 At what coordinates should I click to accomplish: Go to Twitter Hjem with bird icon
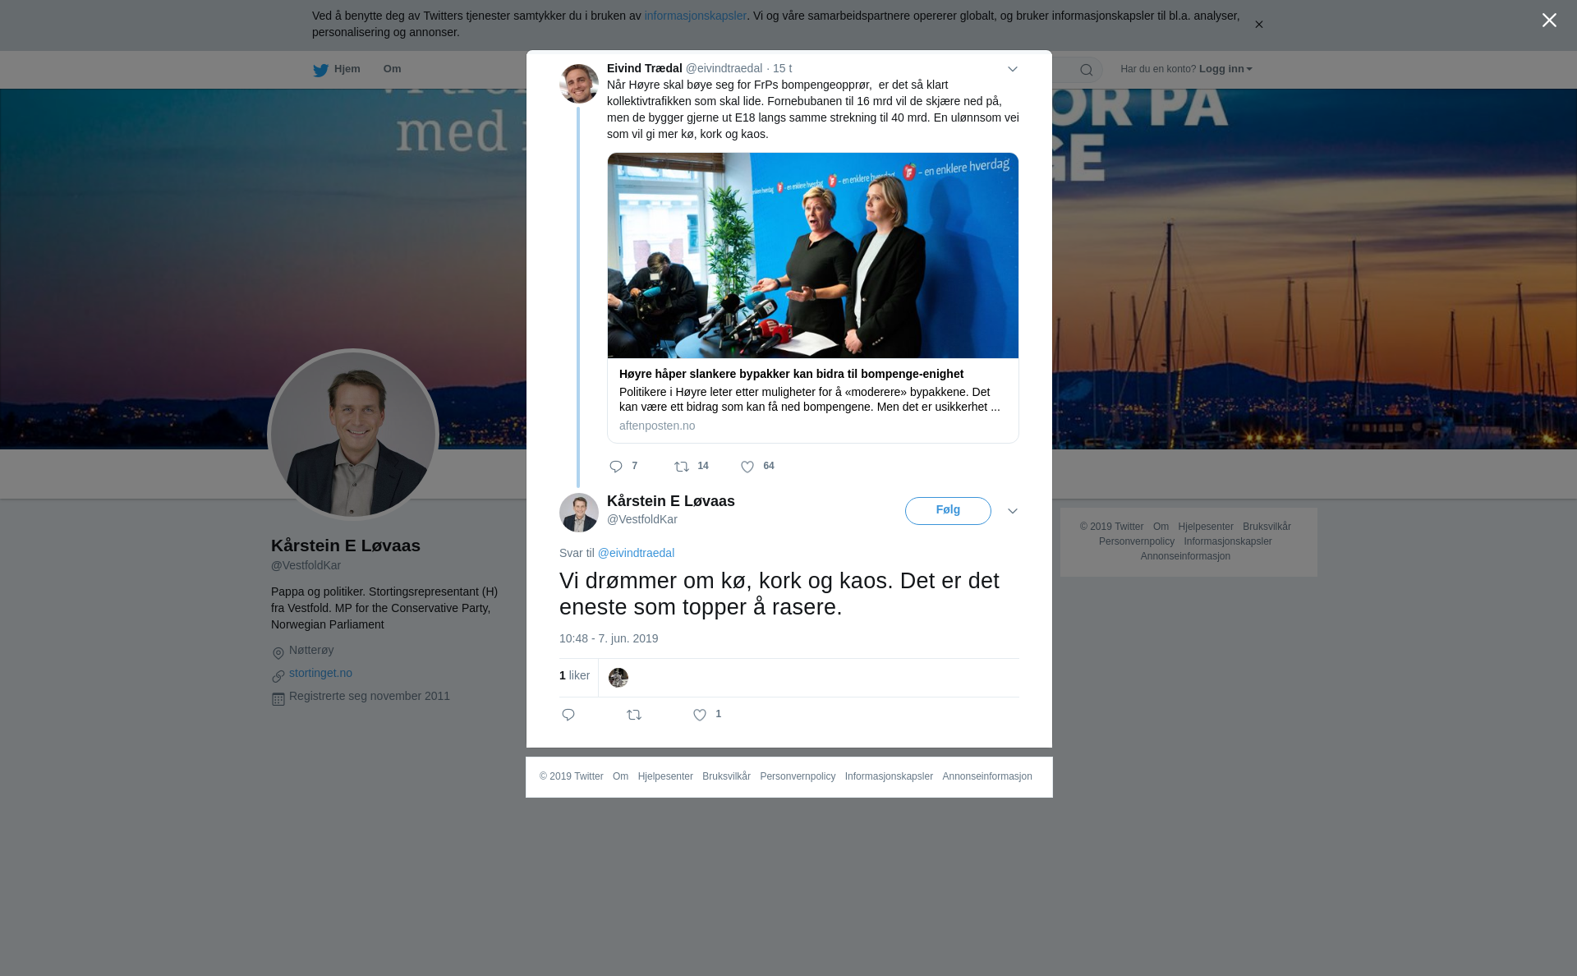tap(336, 69)
